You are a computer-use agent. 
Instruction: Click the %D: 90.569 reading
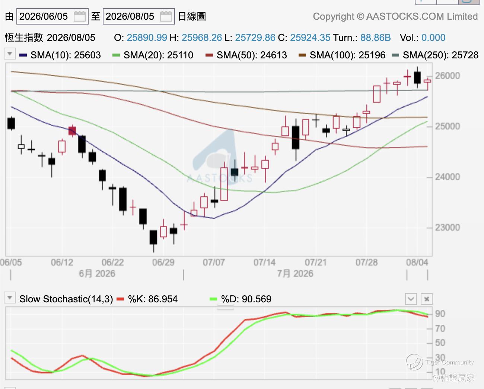pos(246,299)
